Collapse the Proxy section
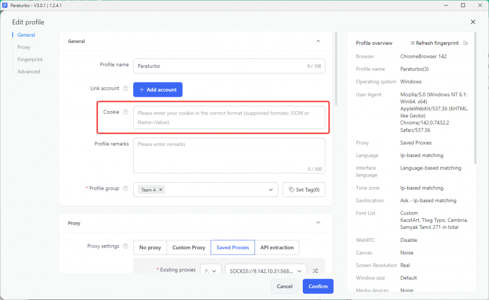Image resolution: width=489 pixels, height=300 pixels. point(318,223)
